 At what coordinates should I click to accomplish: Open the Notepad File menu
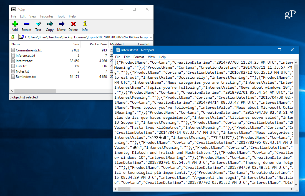pyautogui.click(x=118, y=57)
